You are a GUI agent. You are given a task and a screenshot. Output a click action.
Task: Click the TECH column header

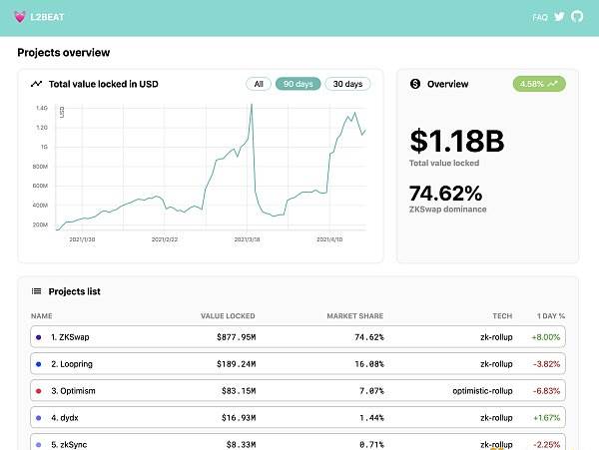[502, 316]
